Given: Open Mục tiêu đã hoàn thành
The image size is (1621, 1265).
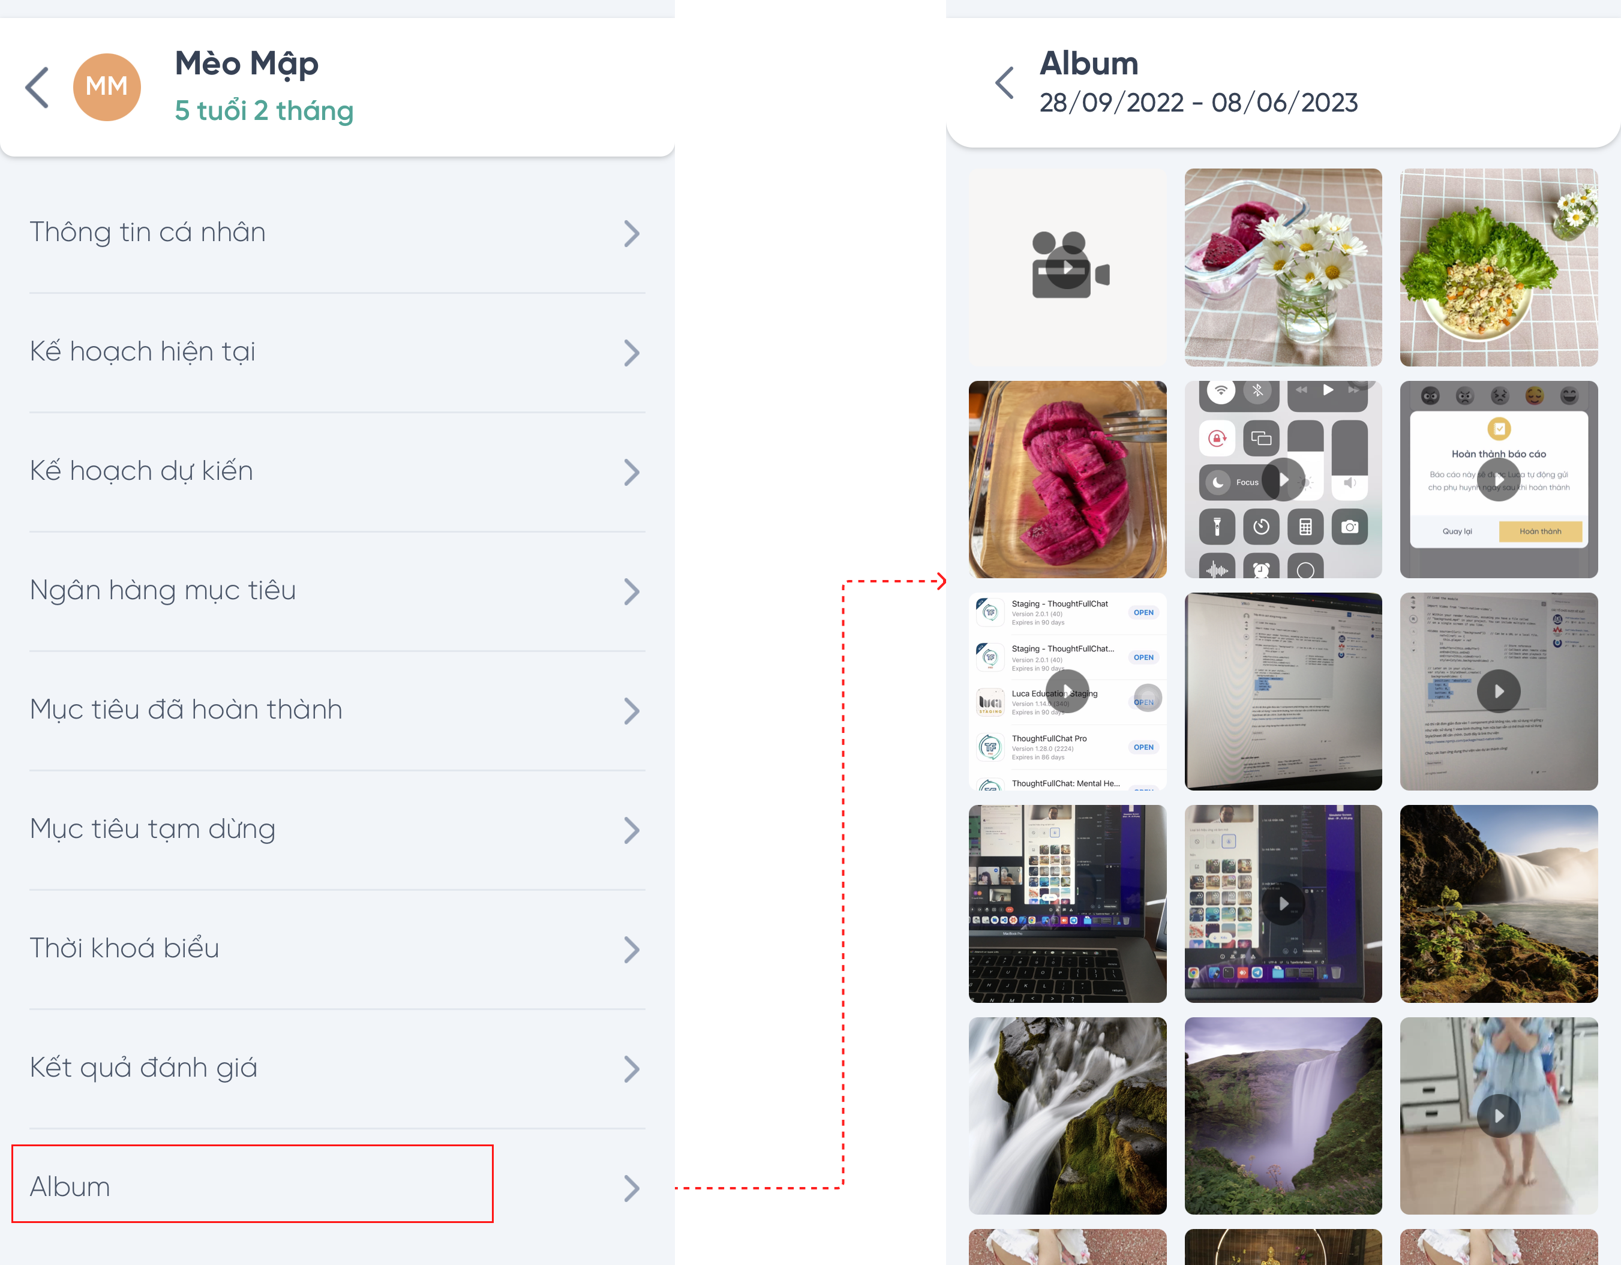Looking at the screenshot, I should (x=337, y=710).
